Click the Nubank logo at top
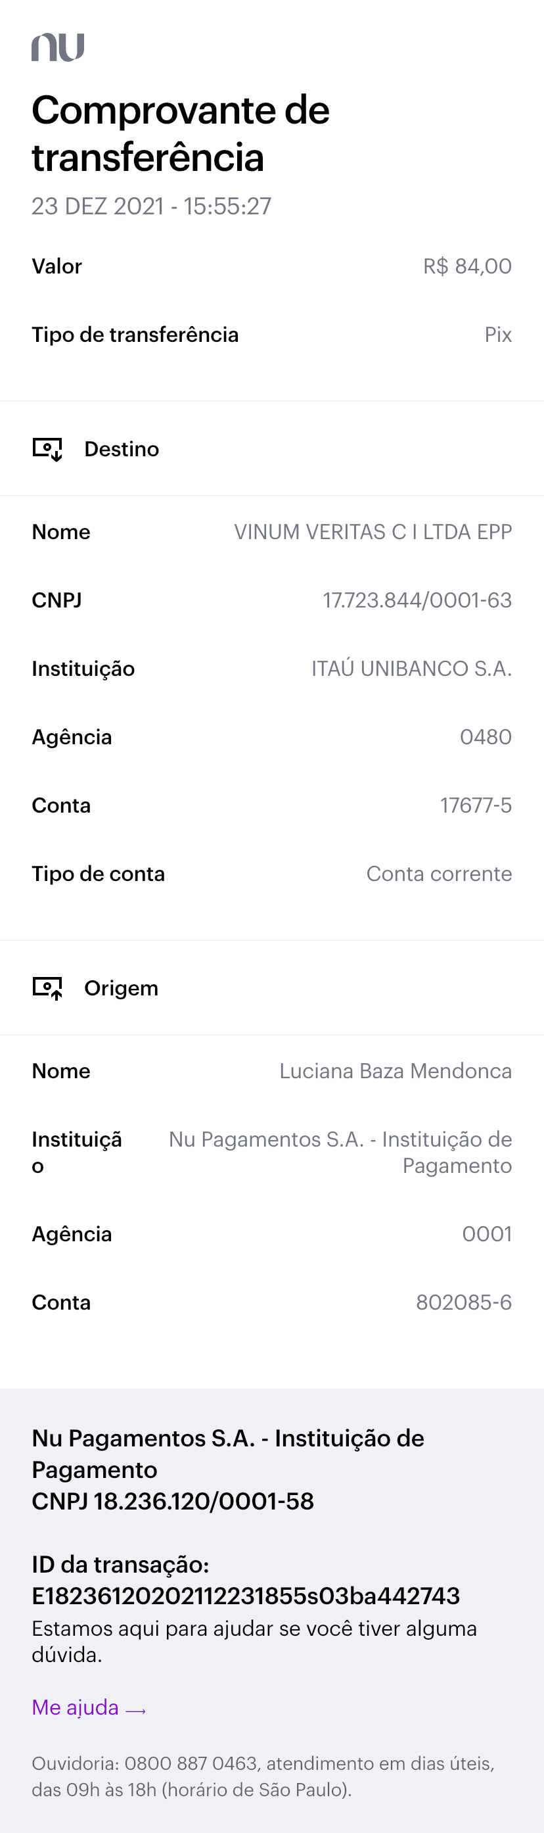 point(58,47)
